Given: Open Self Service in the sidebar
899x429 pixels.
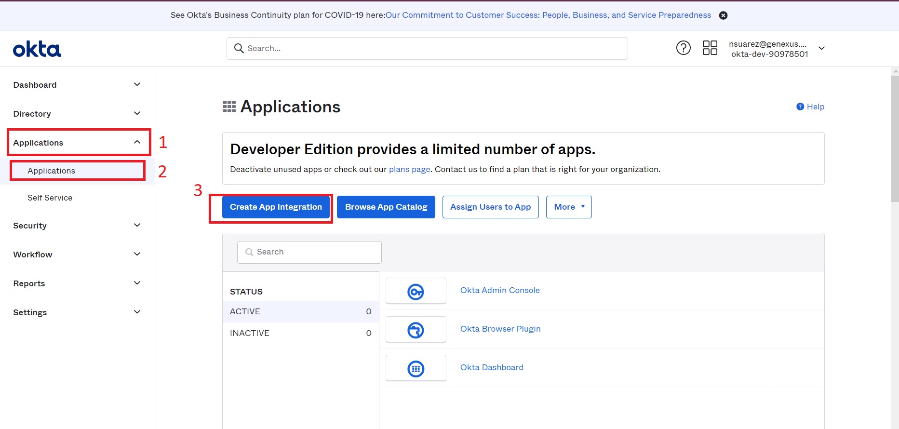Looking at the screenshot, I should click(x=50, y=198).
